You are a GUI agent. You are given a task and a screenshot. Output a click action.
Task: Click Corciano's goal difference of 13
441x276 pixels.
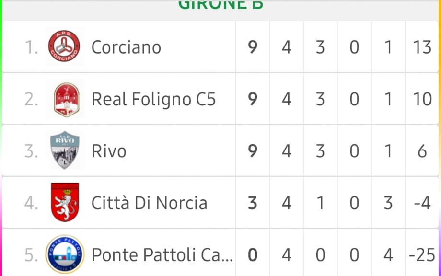(x=422, y=47)
